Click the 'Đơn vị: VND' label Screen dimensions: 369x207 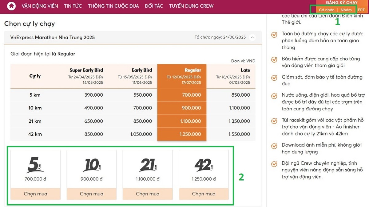[243, 61]
